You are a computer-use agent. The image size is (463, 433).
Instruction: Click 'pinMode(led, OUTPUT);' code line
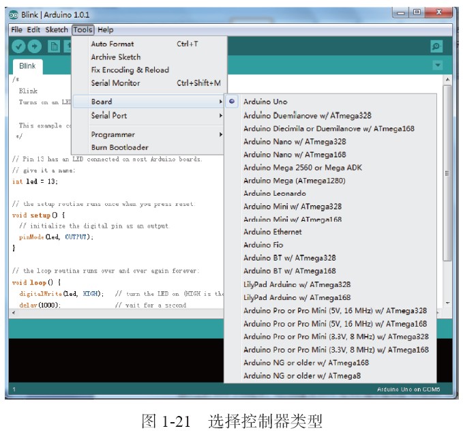click(x=56, y=237)
